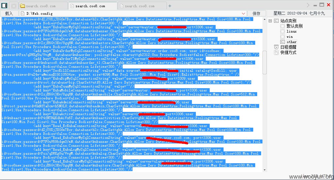Click the app window icon at the title bar's left end
Image resolution: width=334 pixels, height=180 pixels.
[4, 6]
